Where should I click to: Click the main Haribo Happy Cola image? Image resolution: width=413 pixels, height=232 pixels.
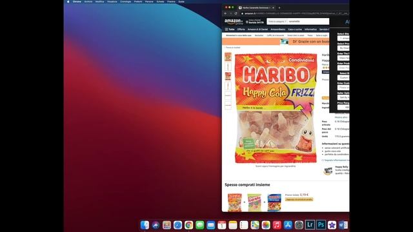pyautogui.click(x=276, y=108)
